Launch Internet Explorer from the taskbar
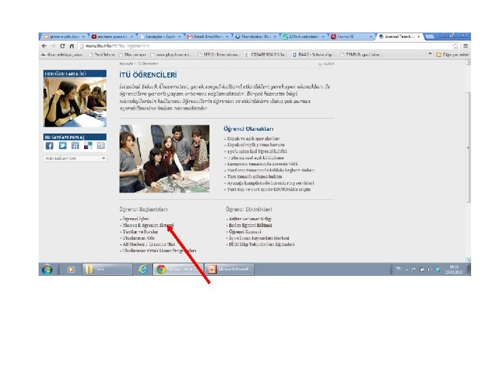 [x=142, y=269]
